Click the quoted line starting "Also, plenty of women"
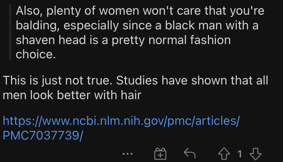 pos(140,11)
